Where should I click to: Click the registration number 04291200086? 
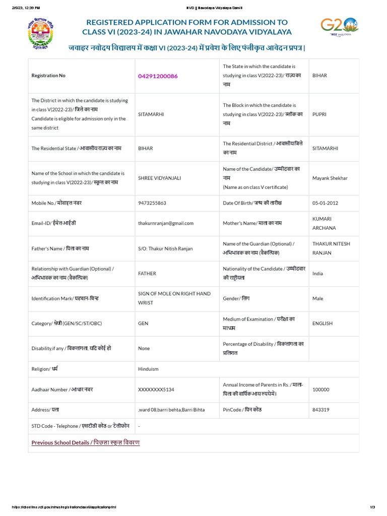click(158, 76)
